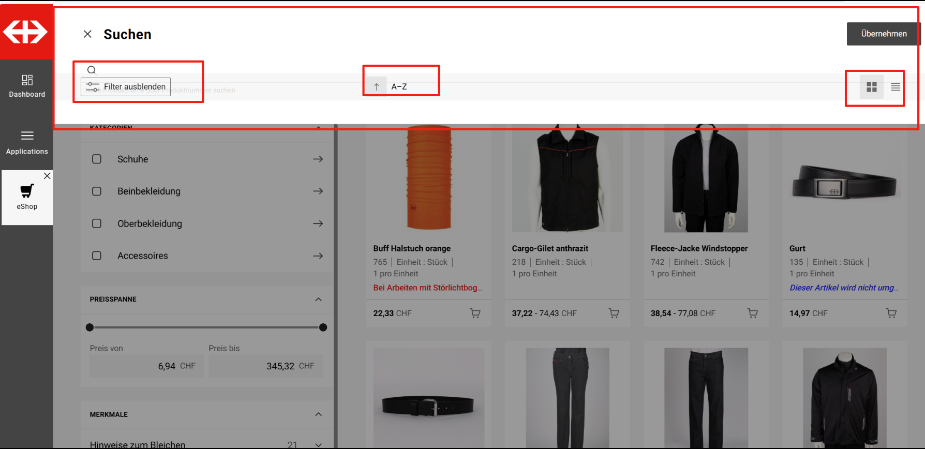Close the Suchen search panel
This screenshot has width=925, height=449.
87,34
